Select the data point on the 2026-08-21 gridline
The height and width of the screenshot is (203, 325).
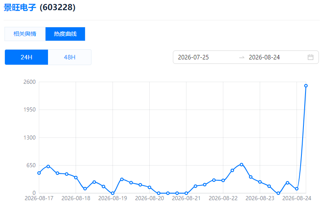[186, 193]
